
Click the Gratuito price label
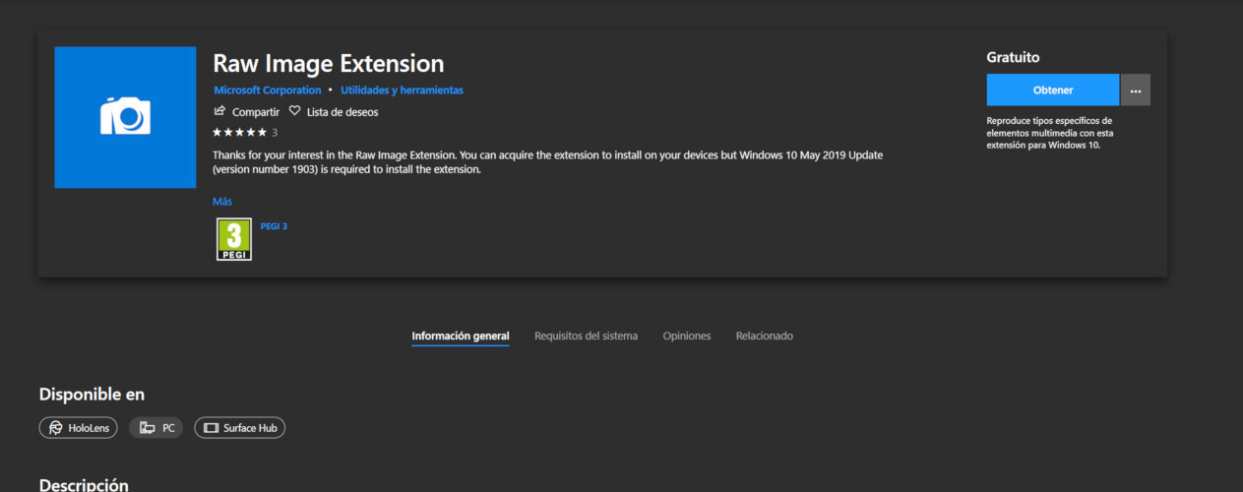[x=1013, y=58]
